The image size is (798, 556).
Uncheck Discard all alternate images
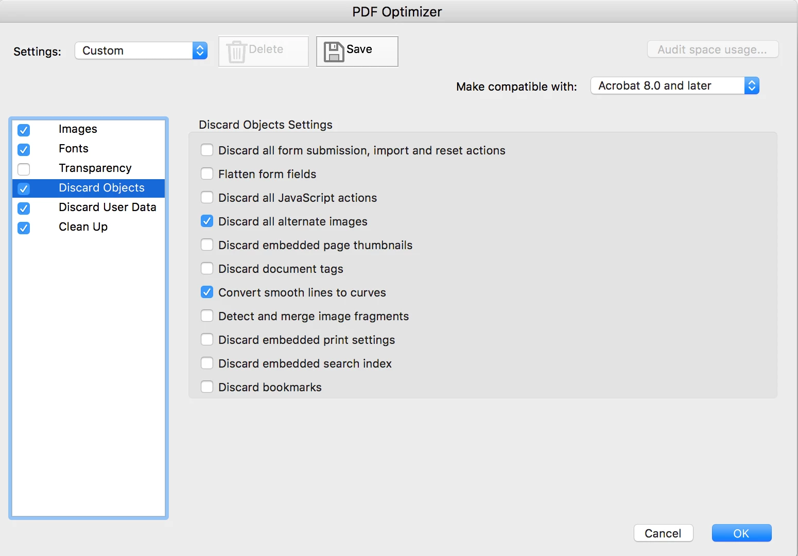point(207,221)
